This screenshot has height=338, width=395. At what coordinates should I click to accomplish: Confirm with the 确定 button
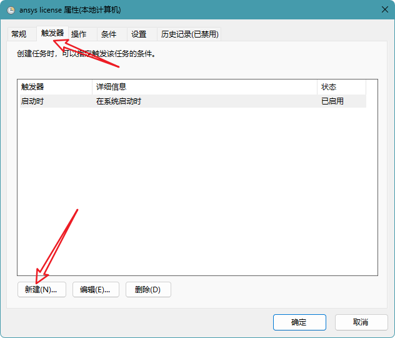coord(299,322)
